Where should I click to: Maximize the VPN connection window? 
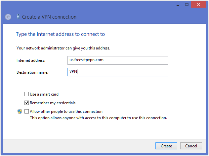(x=187, y=4)
